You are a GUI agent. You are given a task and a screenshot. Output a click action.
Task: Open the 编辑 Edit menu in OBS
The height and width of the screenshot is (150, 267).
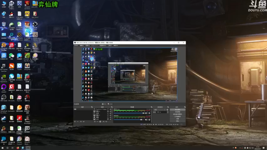(82, 46)
